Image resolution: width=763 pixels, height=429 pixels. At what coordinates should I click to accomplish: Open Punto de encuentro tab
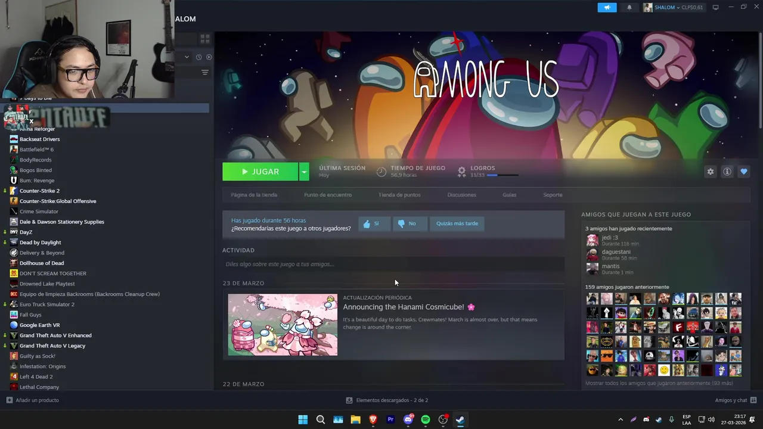point(328,195)
